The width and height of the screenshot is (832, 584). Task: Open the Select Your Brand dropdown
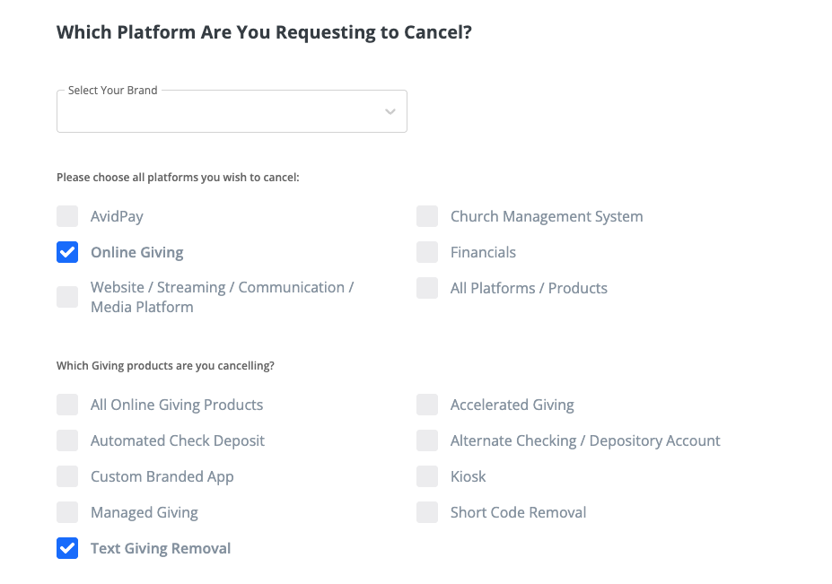point(232,111)
